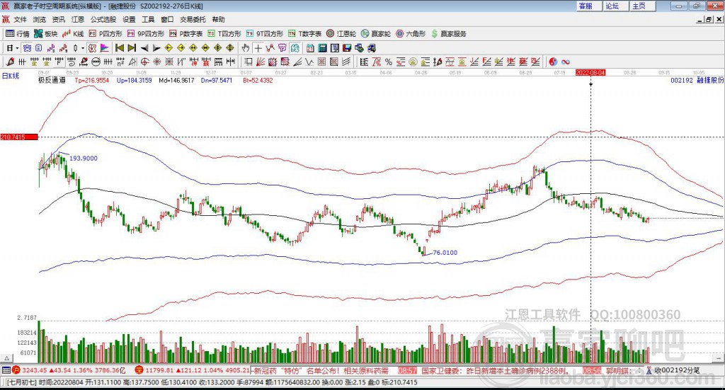Click the red floppy save icon
The width and height of the screenshot is (725, 390).
pos(347,48)
